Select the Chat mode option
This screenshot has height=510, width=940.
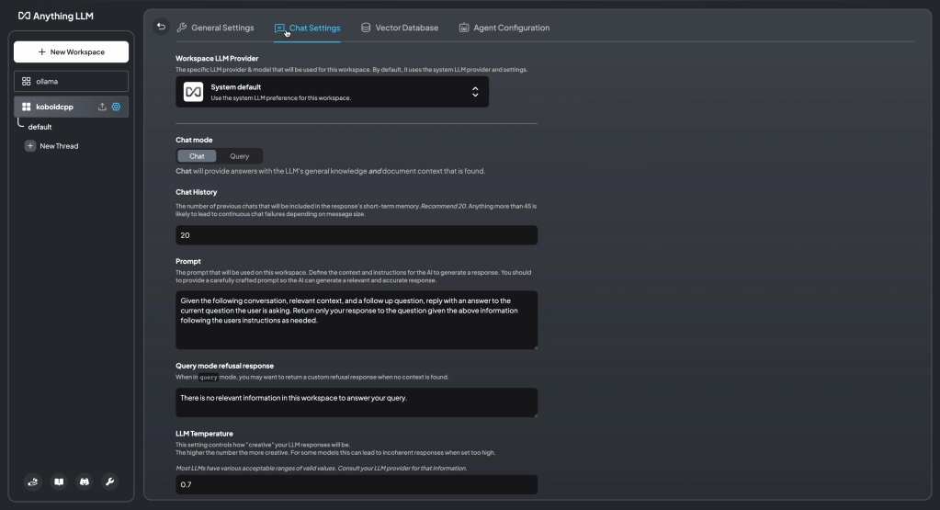197,156
